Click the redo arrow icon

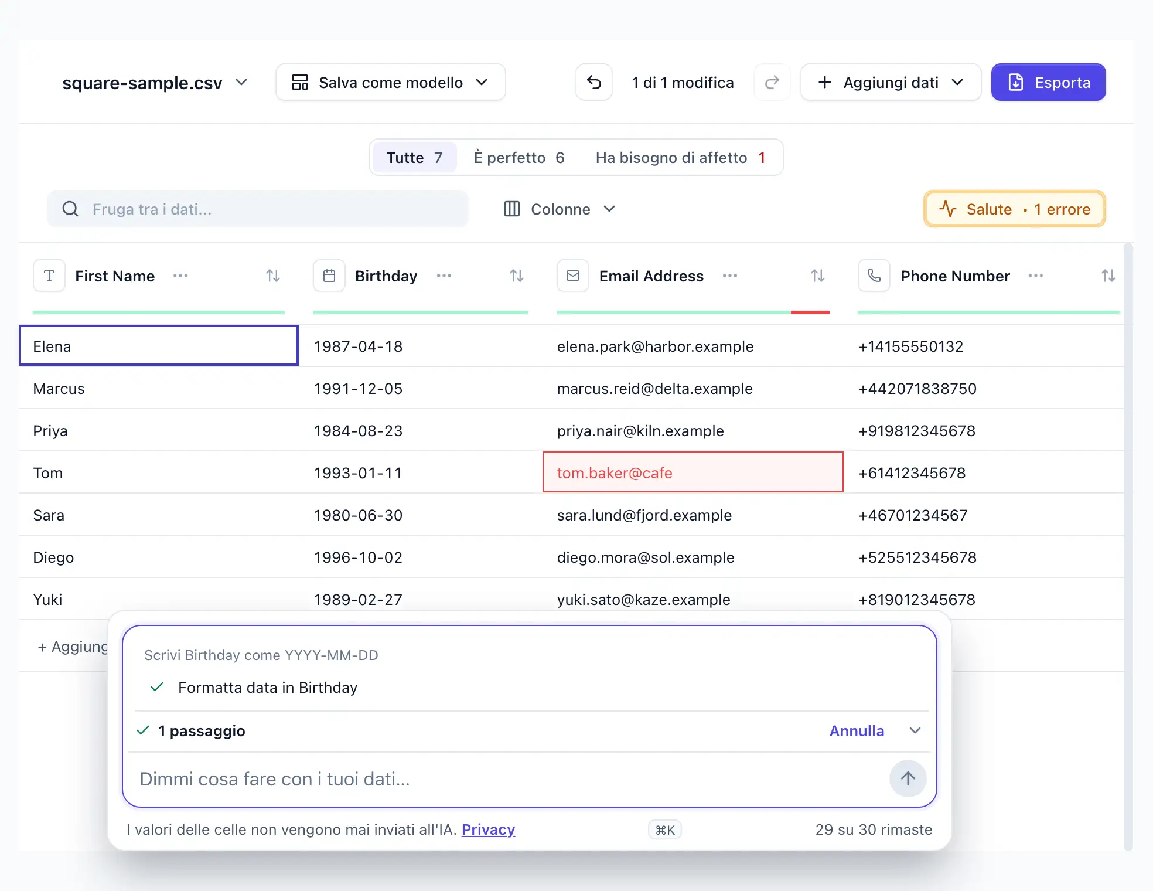(x=772, y=83)
